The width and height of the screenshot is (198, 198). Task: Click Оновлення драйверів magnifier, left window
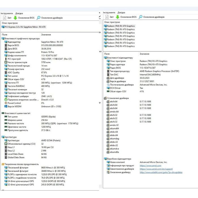tap(38, 18)
